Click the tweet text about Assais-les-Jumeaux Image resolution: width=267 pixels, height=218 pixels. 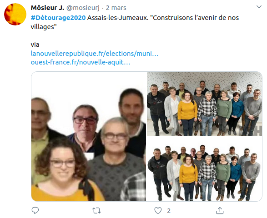click(x=135, y=22)
